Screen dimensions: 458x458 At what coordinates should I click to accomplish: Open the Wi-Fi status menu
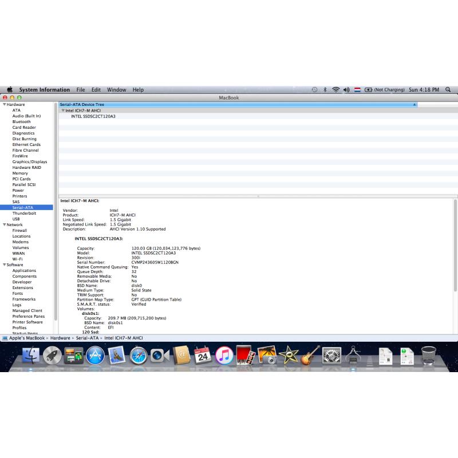pos(336,89)
